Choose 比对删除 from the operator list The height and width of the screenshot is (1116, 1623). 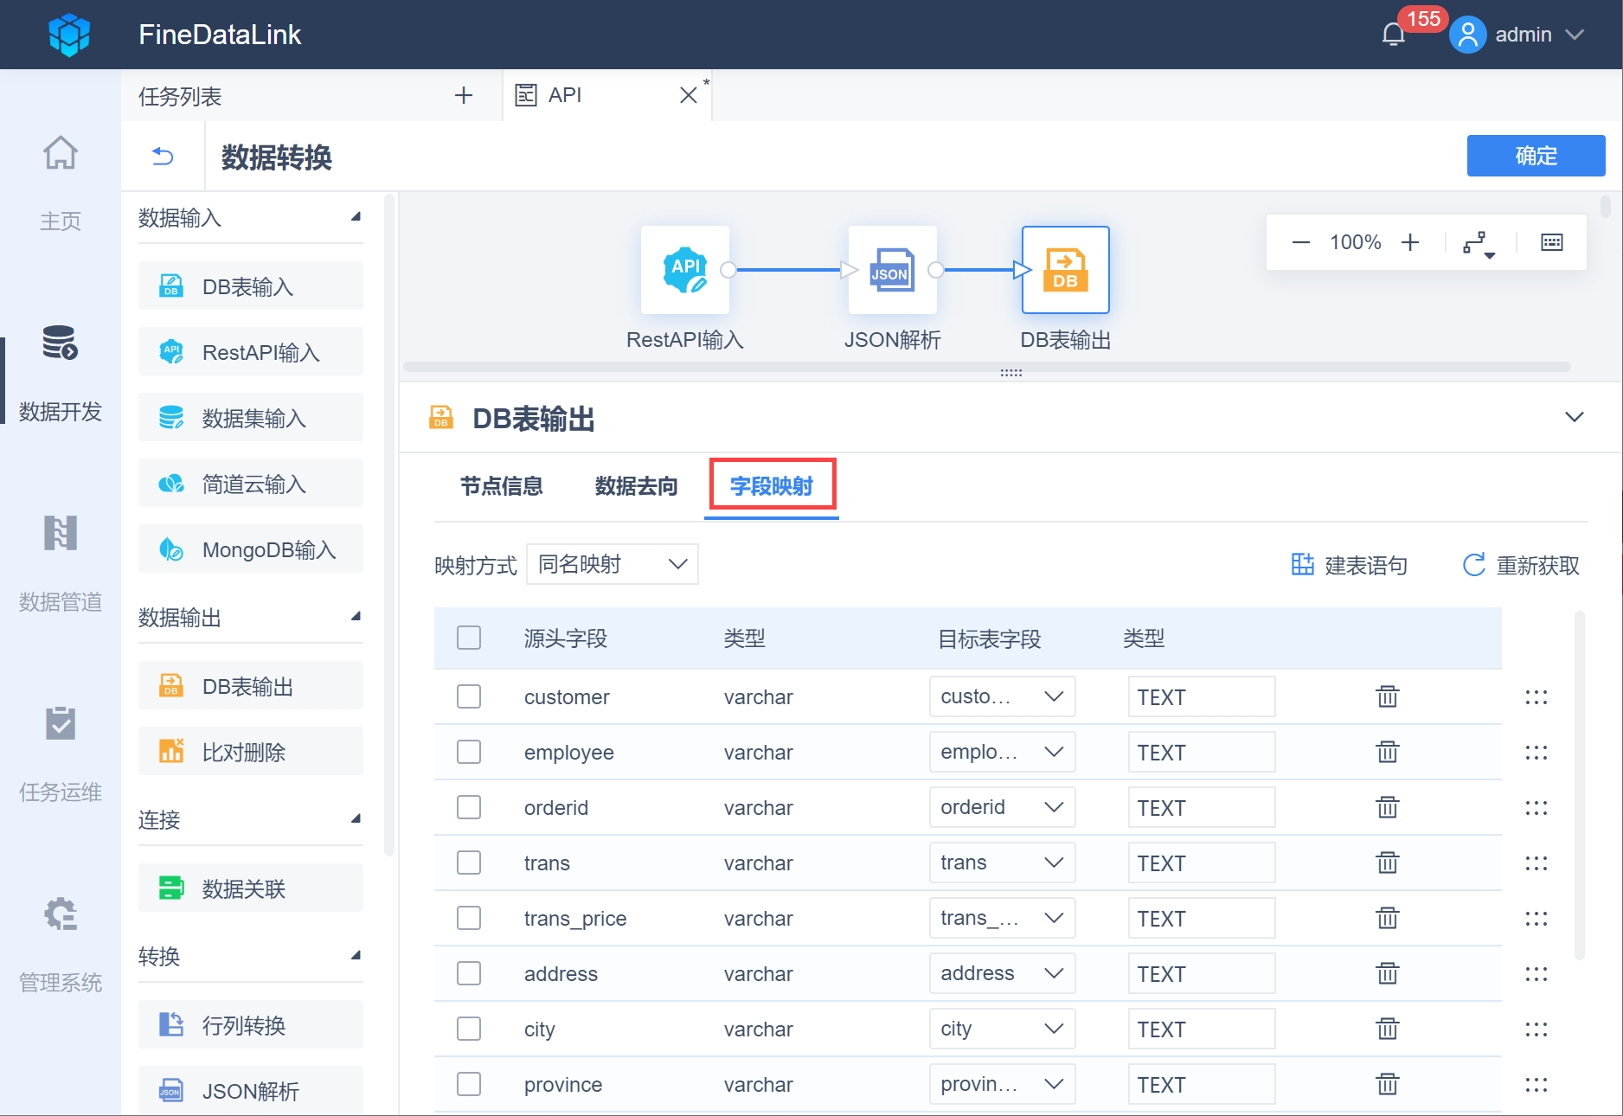(x=251, y=751)
